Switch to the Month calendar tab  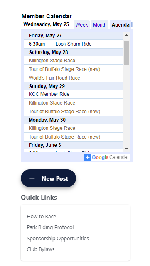point(100,25)
